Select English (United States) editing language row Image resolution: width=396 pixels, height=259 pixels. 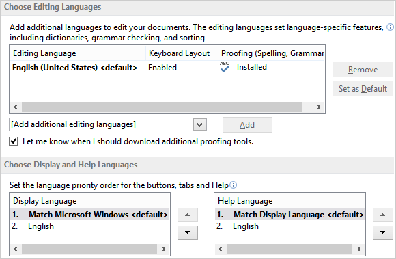167,68
